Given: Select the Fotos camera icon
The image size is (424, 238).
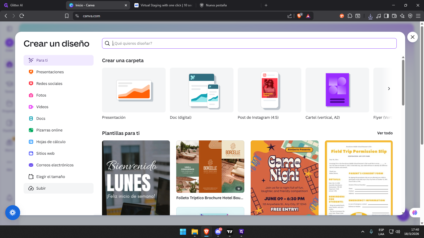Looking at the screenshot, I should coord(31,95).
